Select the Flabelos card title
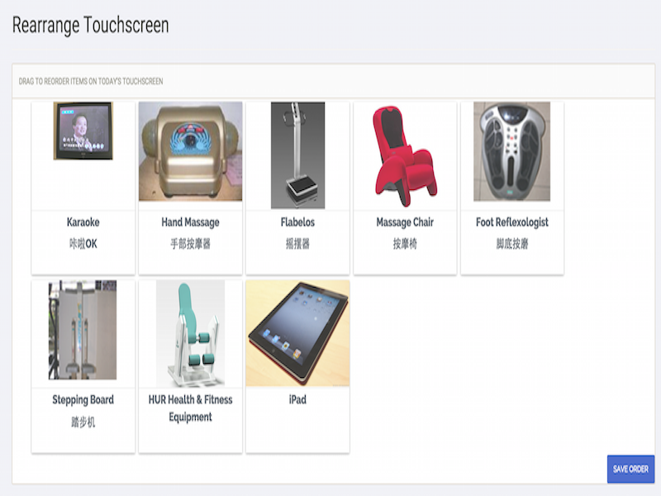 (297, 222)
